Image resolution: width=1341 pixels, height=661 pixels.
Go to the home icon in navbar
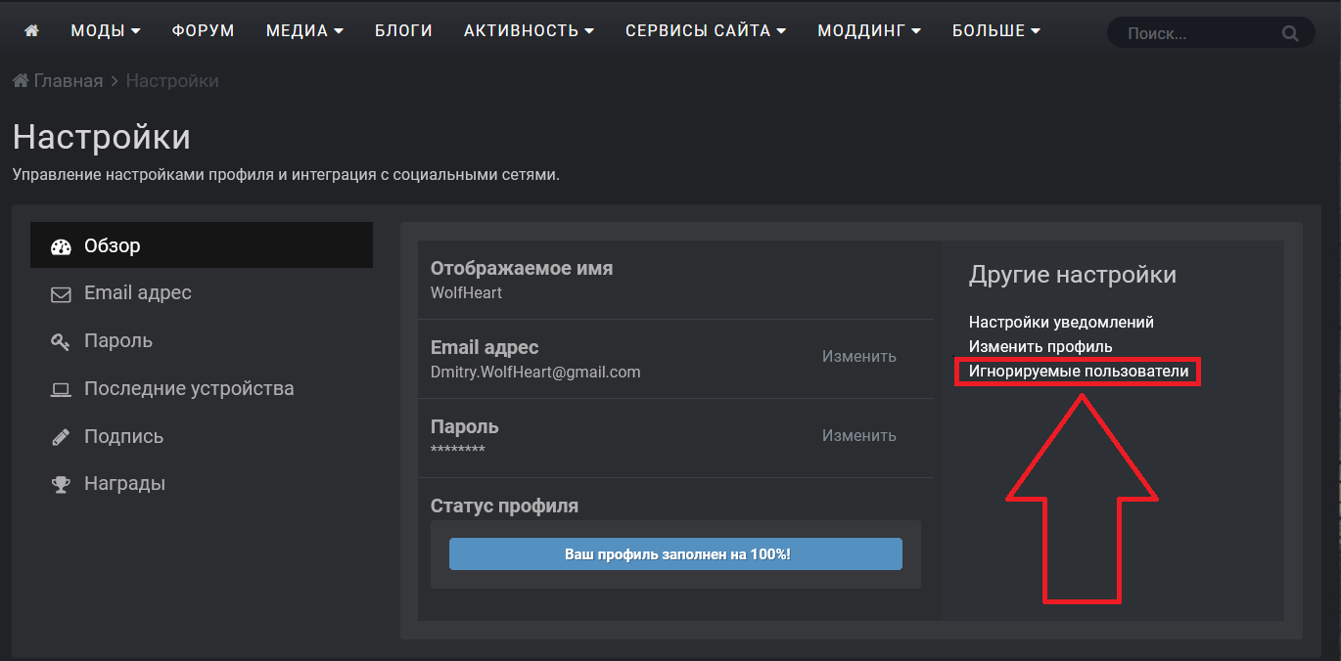click(32, 31)
